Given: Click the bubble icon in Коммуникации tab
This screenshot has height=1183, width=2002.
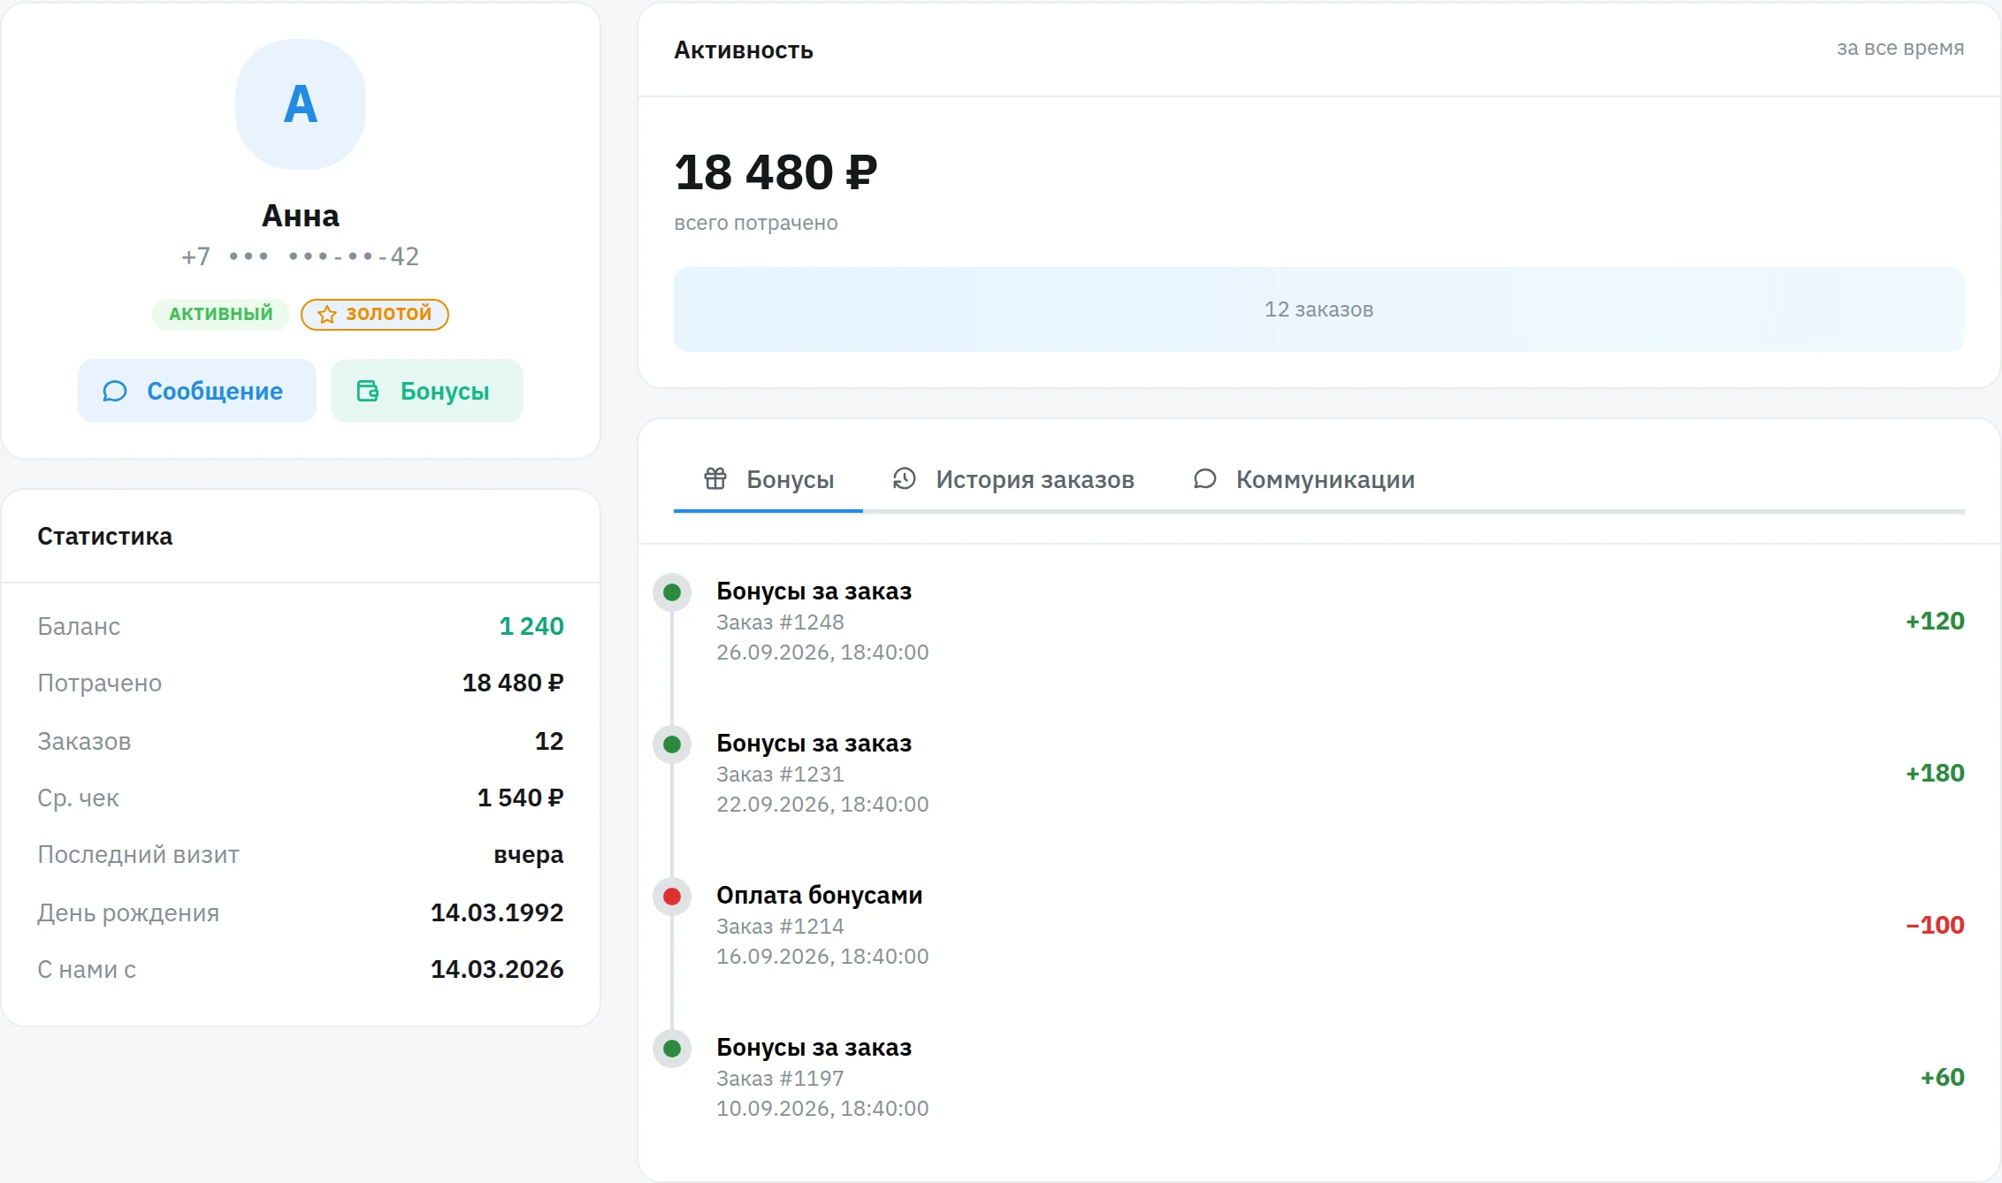Looking at the screenshot, I should (1205, 478).
